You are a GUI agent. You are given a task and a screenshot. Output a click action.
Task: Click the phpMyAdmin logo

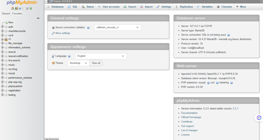coord(22,3)
